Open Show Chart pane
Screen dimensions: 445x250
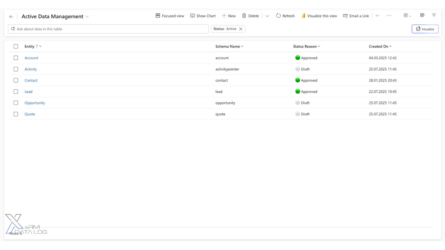point(203,16)
